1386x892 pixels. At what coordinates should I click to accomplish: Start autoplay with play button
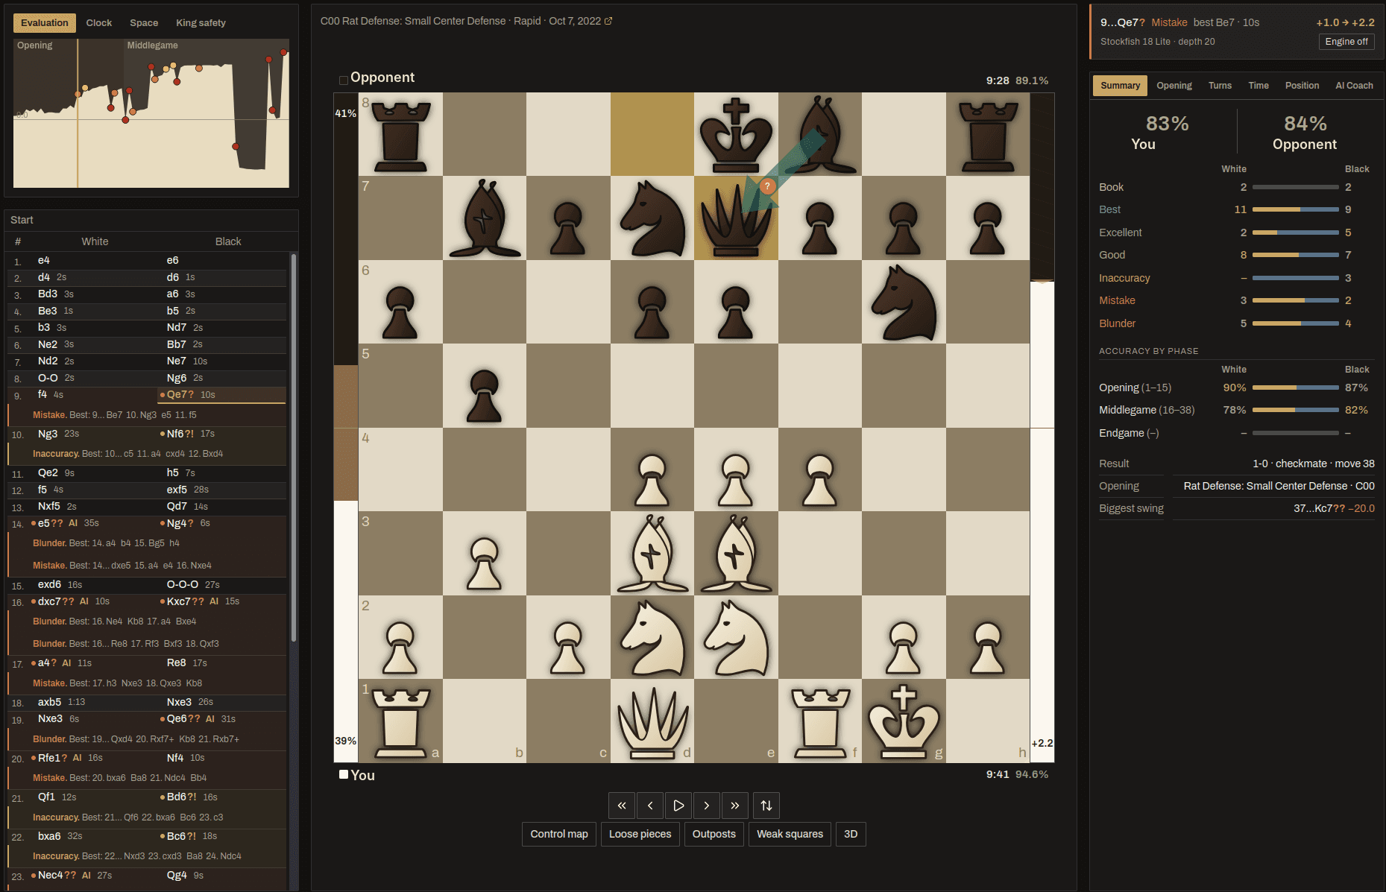(678, 806)
